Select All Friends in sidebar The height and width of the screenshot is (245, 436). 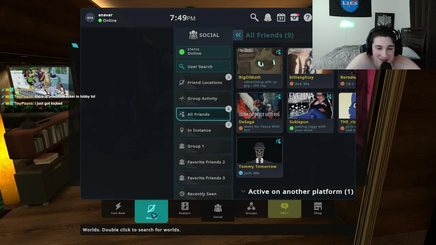(x=203, y=114)
